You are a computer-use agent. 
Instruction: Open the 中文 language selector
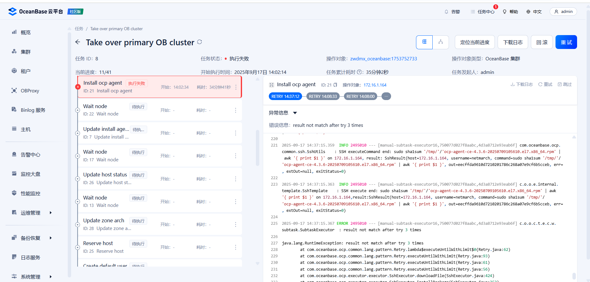(534, 12)
